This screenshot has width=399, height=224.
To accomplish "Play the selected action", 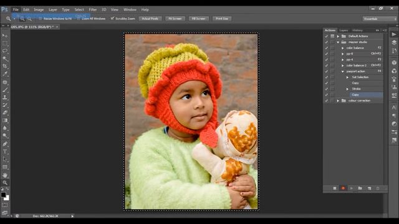I will click(x=352, y=188).
